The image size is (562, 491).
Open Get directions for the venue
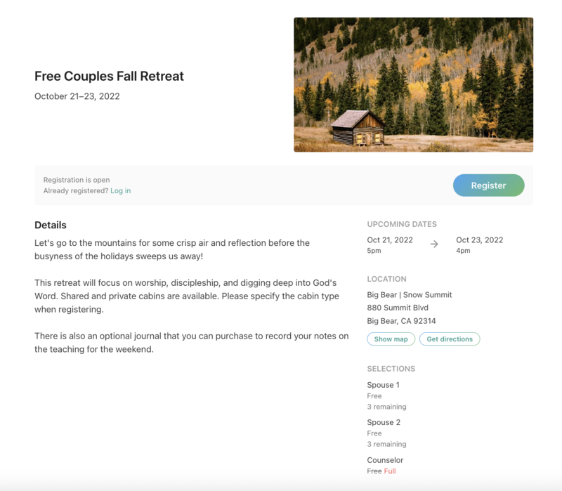pyautogui.click(x=450, y=339)
